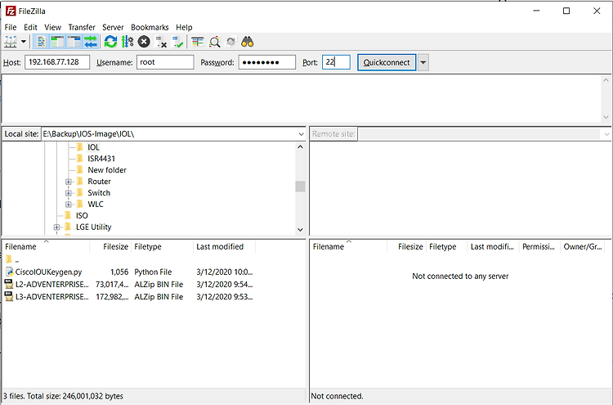The width and height of the screenshot is (613, 405).
Task: Select the Router folder
Action: point(99,181)
